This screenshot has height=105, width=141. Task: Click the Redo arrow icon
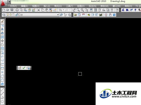67,10
